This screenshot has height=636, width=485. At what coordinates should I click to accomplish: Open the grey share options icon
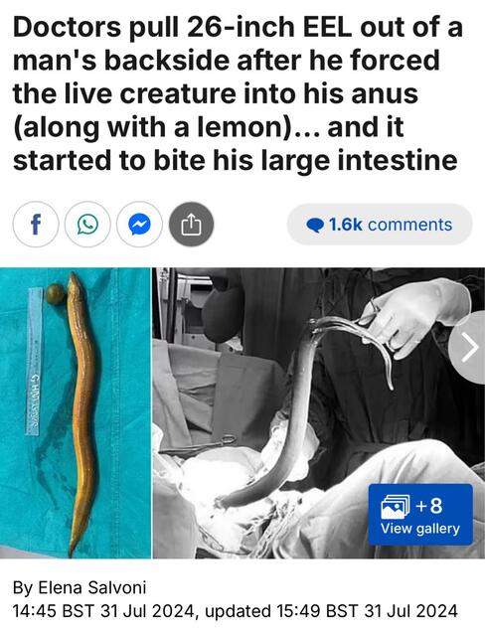pyautogui.click(x=192, y=225)
